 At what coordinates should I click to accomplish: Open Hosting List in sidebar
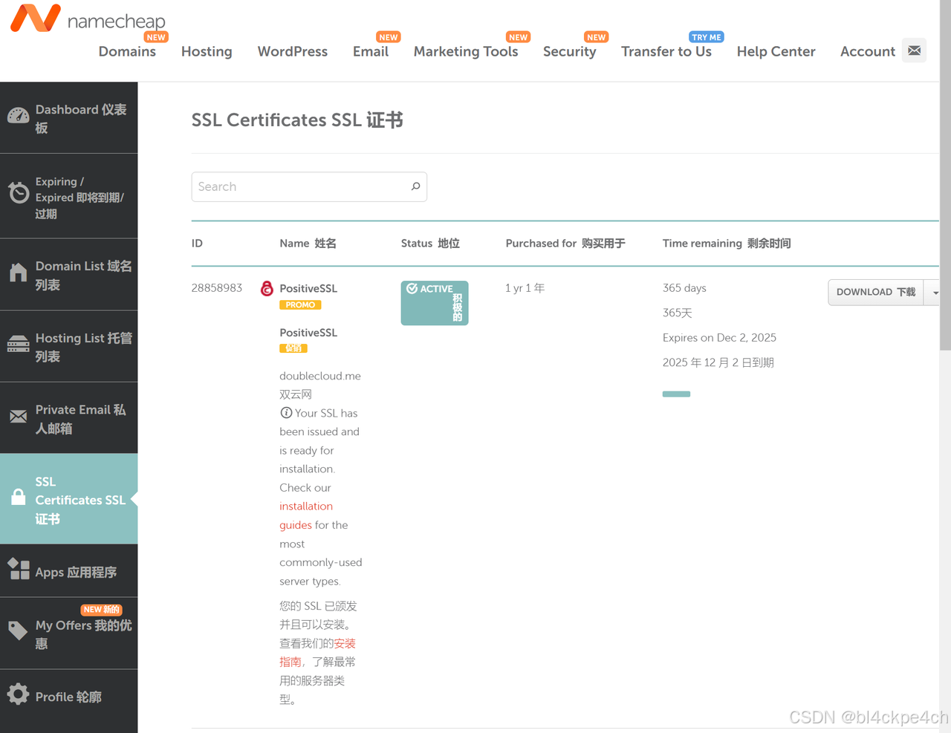[68, 347]
